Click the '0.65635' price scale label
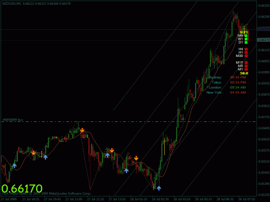 (264, 139)
